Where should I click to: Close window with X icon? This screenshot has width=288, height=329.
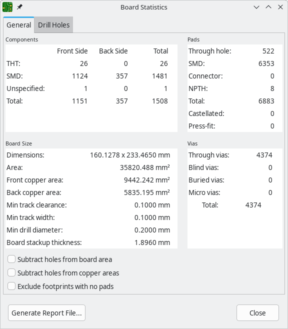point(280,7)
